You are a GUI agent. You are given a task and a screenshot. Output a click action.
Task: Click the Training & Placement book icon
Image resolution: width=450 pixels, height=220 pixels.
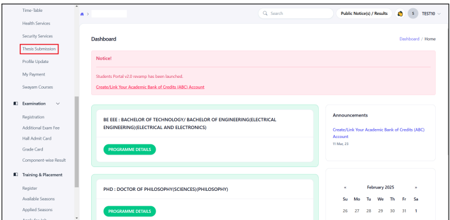[15, 175]
